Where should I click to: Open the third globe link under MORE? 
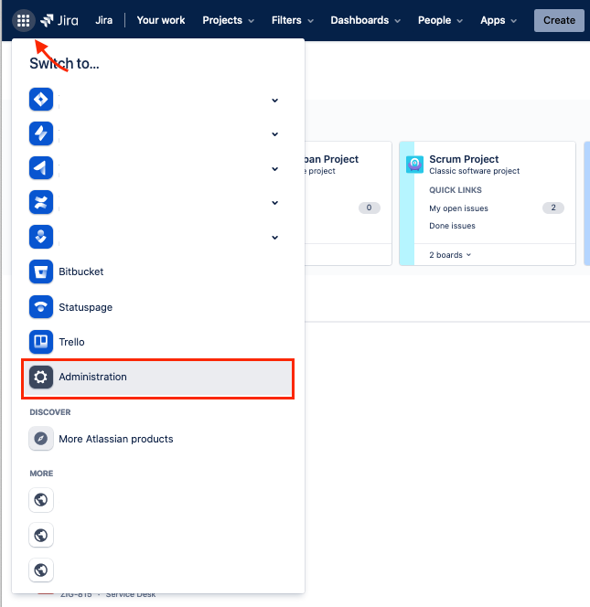[41, 570]
